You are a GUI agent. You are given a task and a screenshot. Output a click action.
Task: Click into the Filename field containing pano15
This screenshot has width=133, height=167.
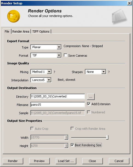point(58,105)
